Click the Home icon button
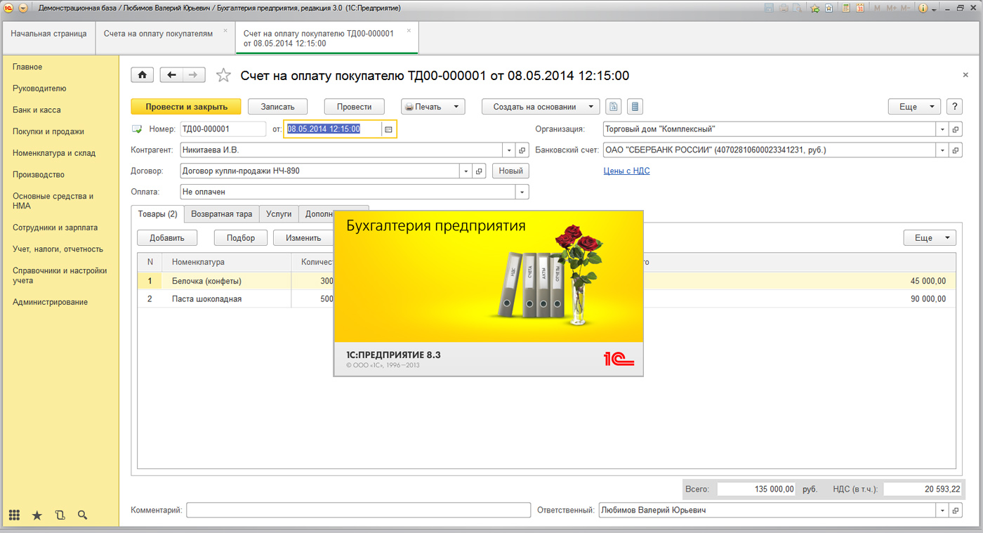 coord(143,75)
